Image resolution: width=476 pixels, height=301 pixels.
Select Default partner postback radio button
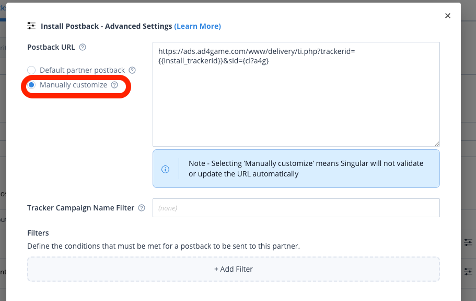pos(31,70)
